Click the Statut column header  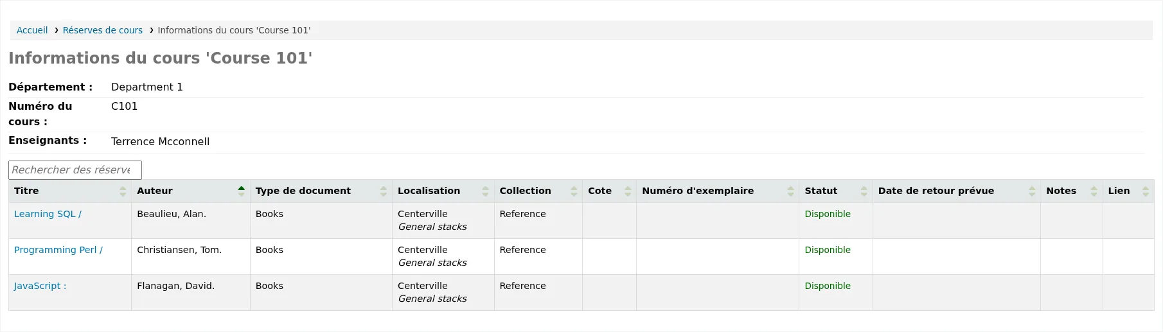click(x=835, y=191)
